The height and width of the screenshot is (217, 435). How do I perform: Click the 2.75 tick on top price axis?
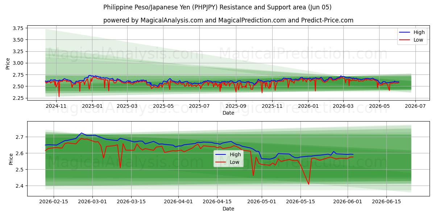coord(18,75)
